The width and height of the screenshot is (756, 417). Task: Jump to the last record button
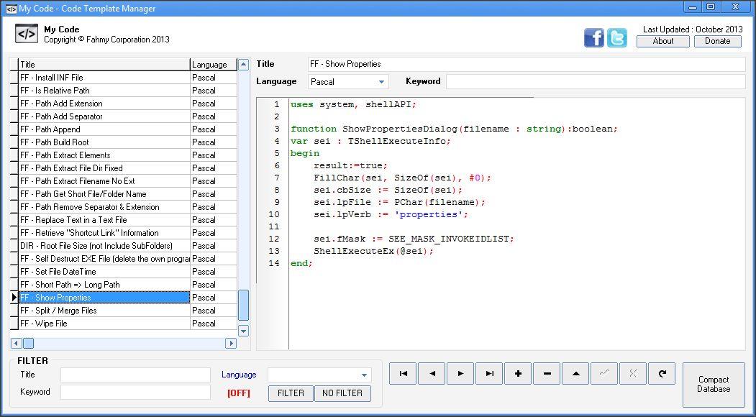tap(489, 374)
